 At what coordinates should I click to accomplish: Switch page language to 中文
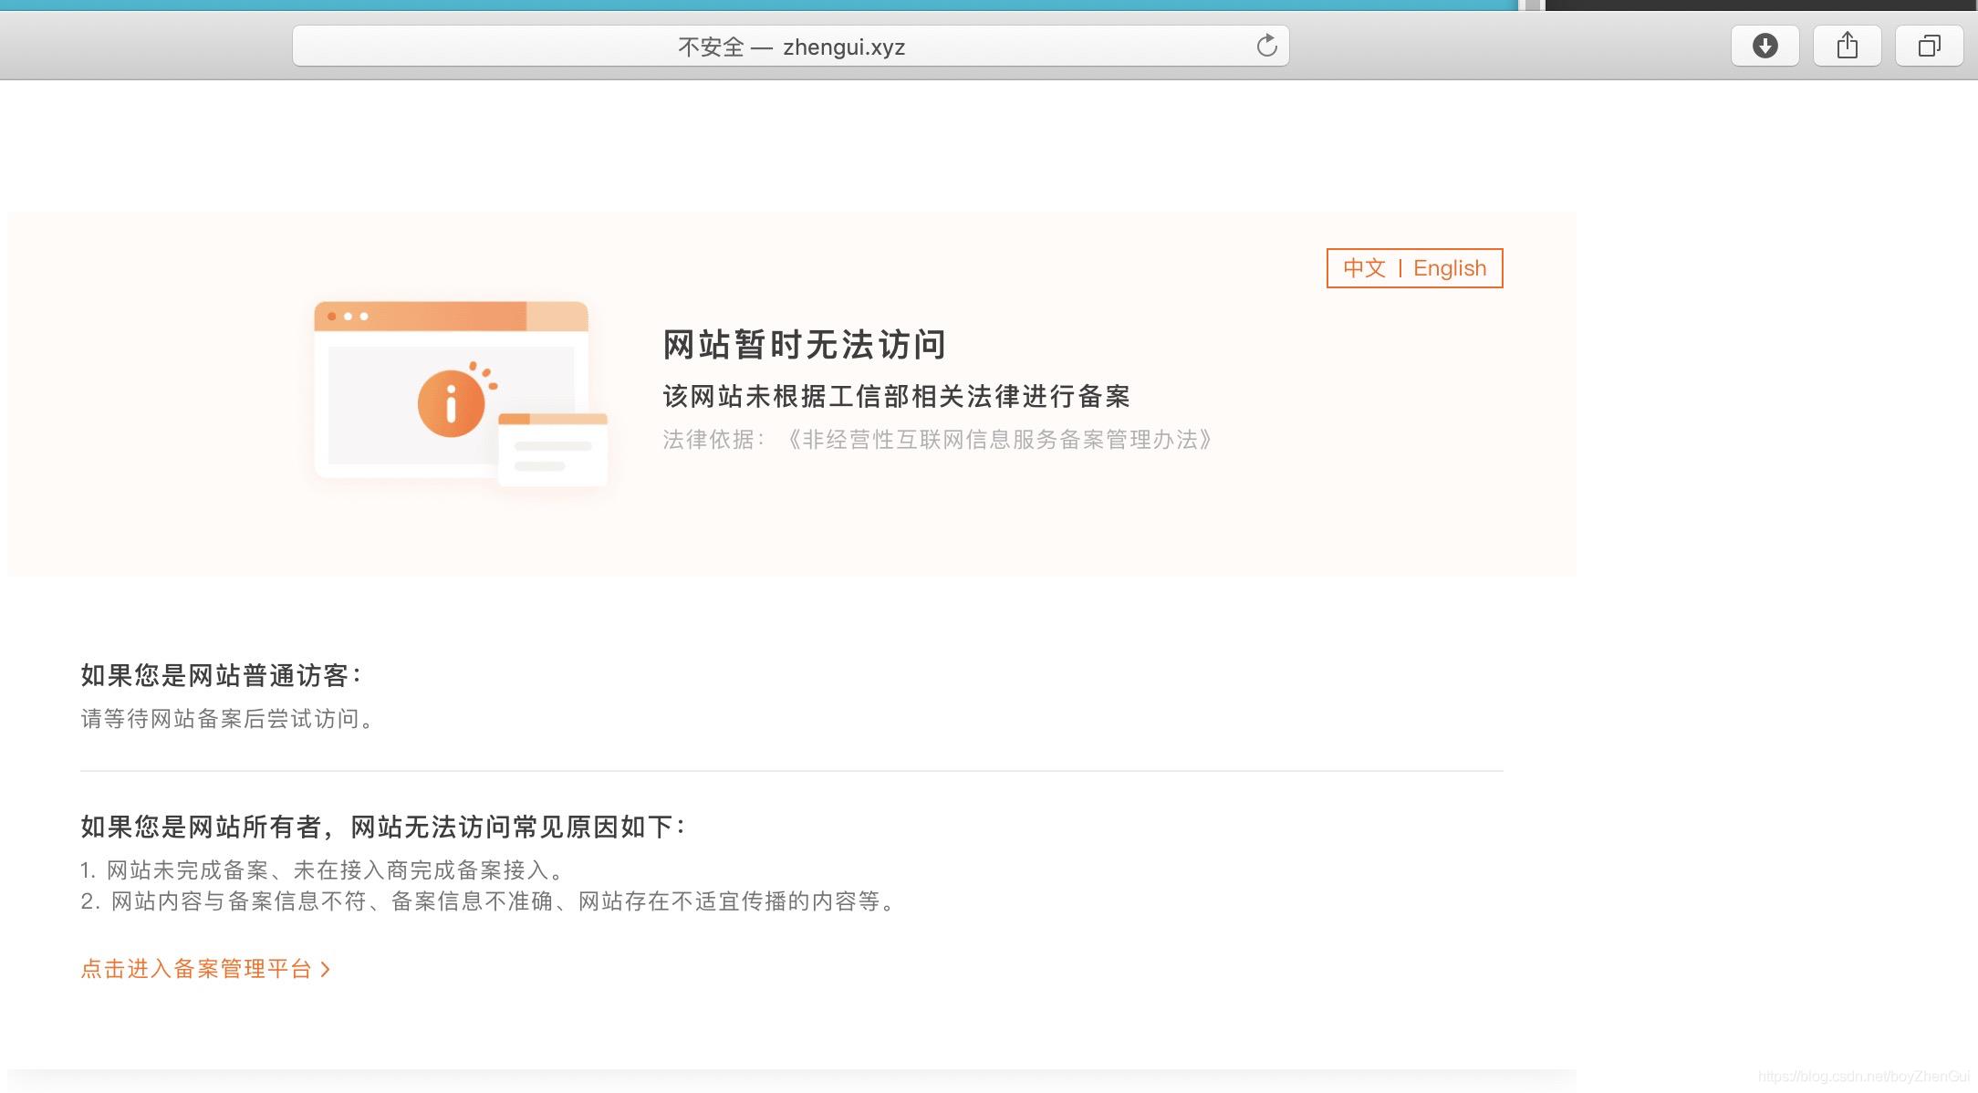point(1364,268)
